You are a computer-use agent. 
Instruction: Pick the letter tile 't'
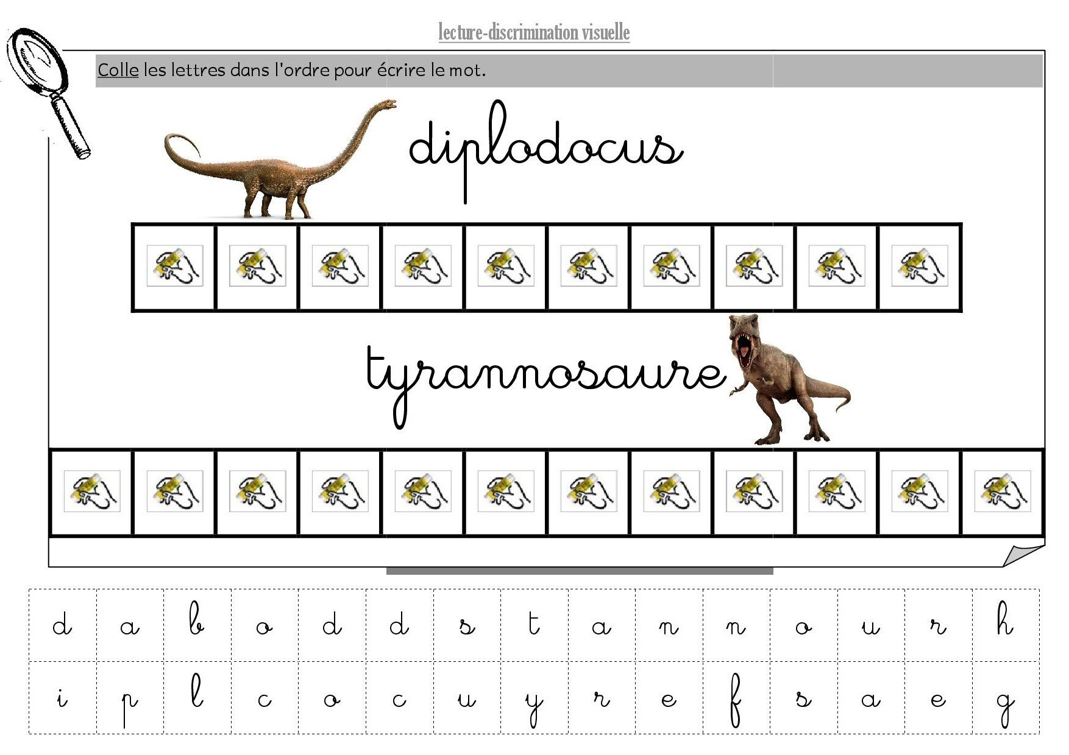point(534,625)
